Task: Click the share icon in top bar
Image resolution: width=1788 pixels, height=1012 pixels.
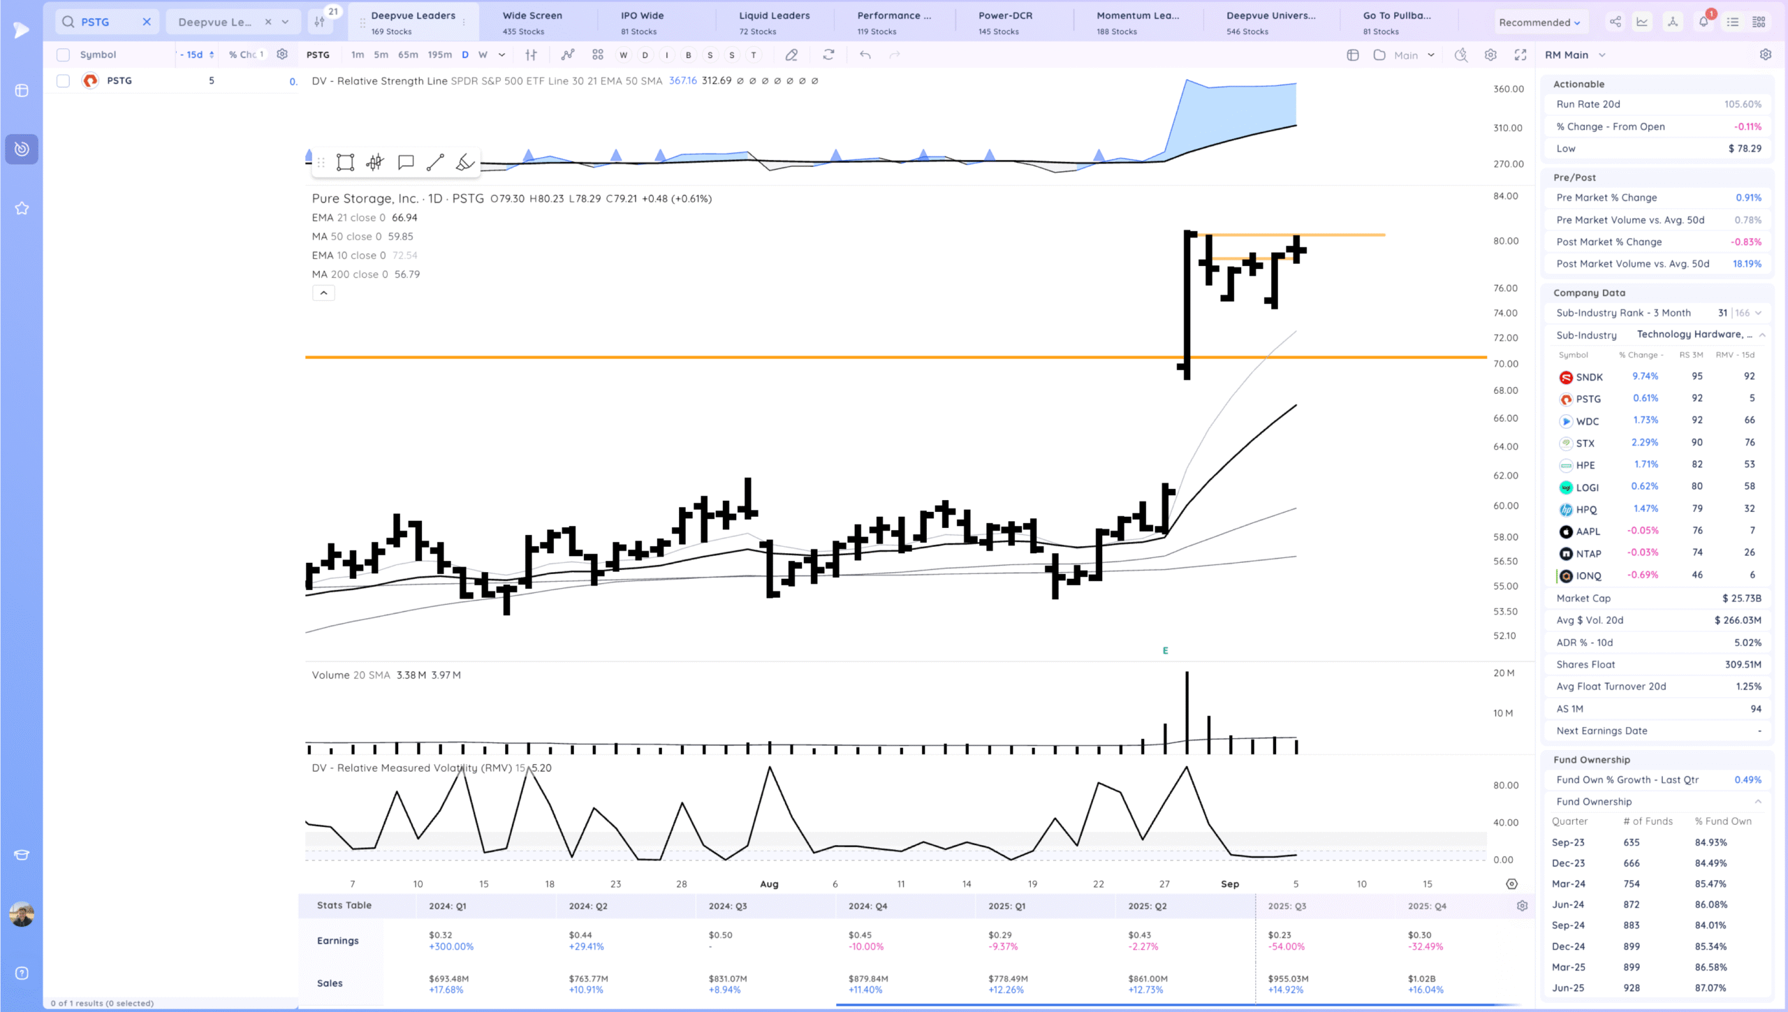Action: tap(1615, 22)
